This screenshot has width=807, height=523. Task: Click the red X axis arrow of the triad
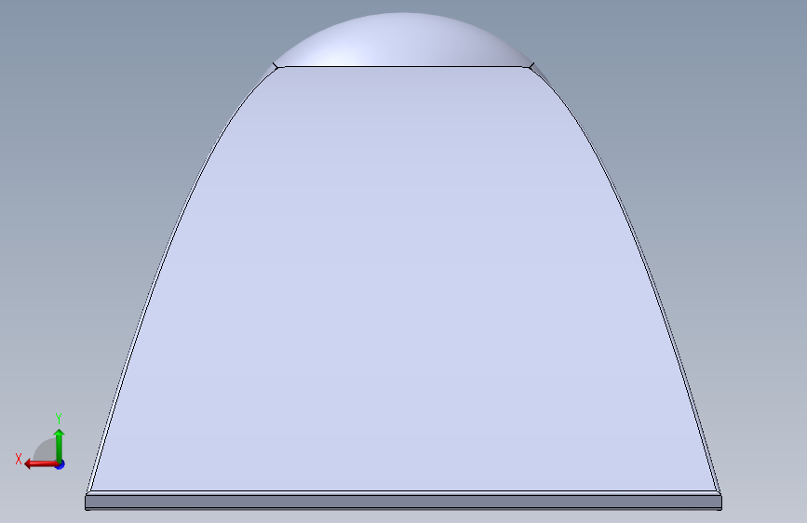pyautogui.click(x=40, y=464)
